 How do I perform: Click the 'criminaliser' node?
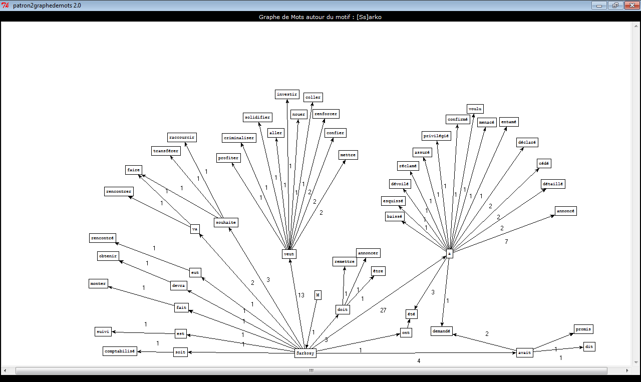click(239, 138)
